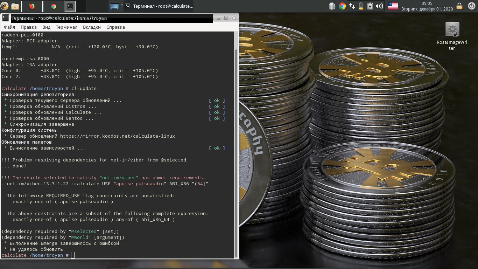Open the Вид menu
Image resolution: width=478 pixels, height=269 pixels.
[47, 27]
